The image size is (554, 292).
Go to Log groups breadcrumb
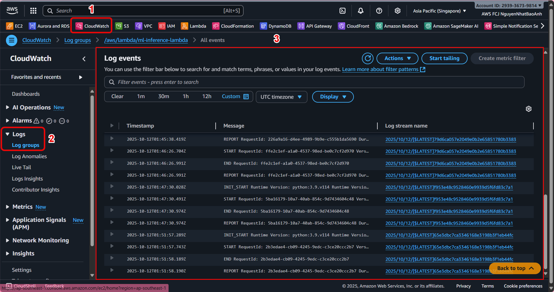click(x=78, y=40)
